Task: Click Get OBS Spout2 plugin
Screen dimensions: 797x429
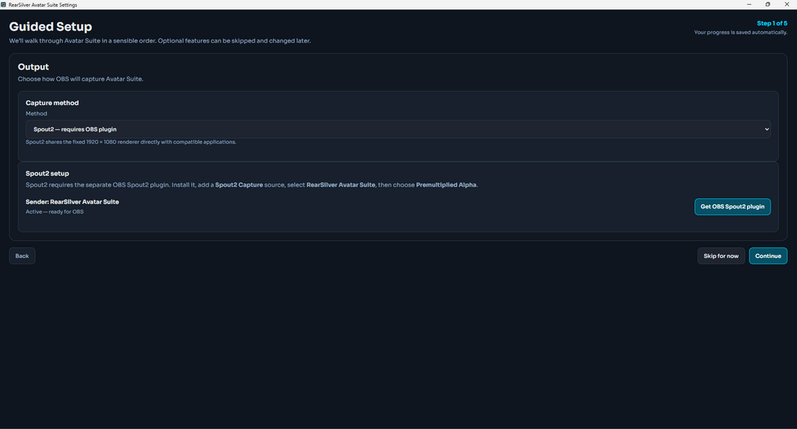Action: [x=732, y=207]
